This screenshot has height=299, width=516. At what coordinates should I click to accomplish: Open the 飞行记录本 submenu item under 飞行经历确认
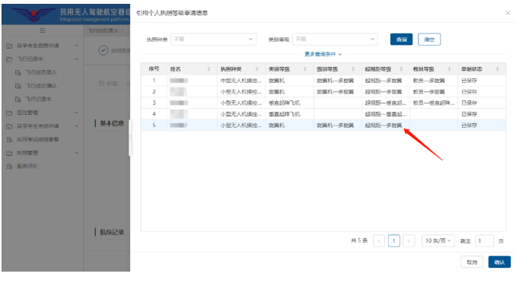click(39, 100)
